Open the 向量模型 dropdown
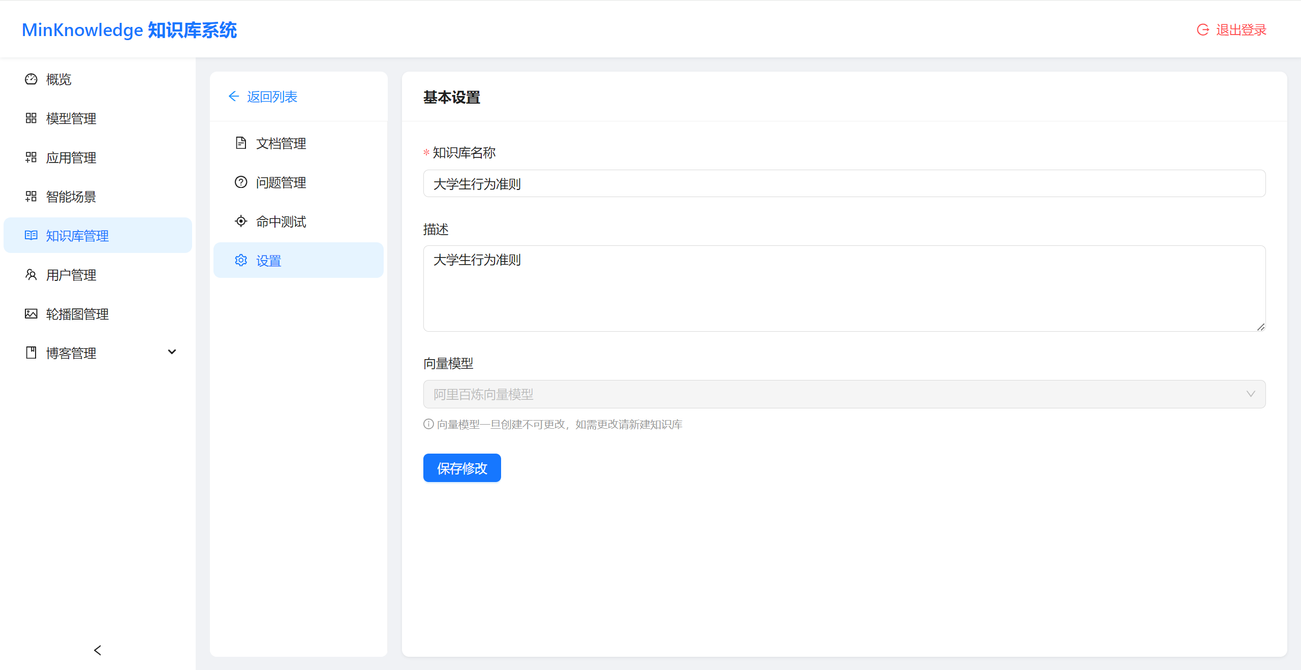Image resolution: width=1301 pixels, height=670 pixels. (x=844, y=394)
